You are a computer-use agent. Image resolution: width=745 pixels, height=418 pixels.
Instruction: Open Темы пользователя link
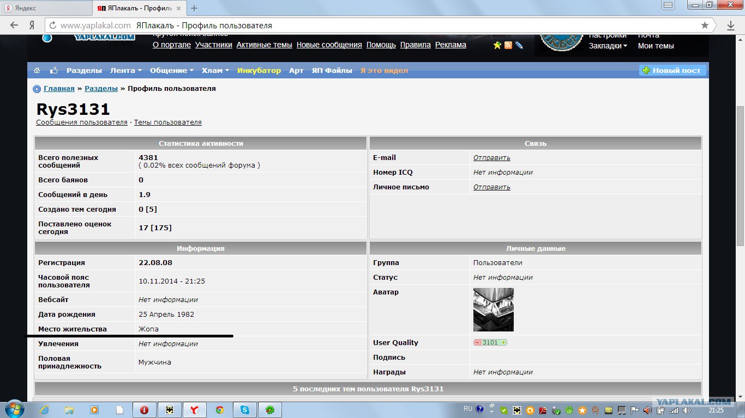tap(168, 122)
